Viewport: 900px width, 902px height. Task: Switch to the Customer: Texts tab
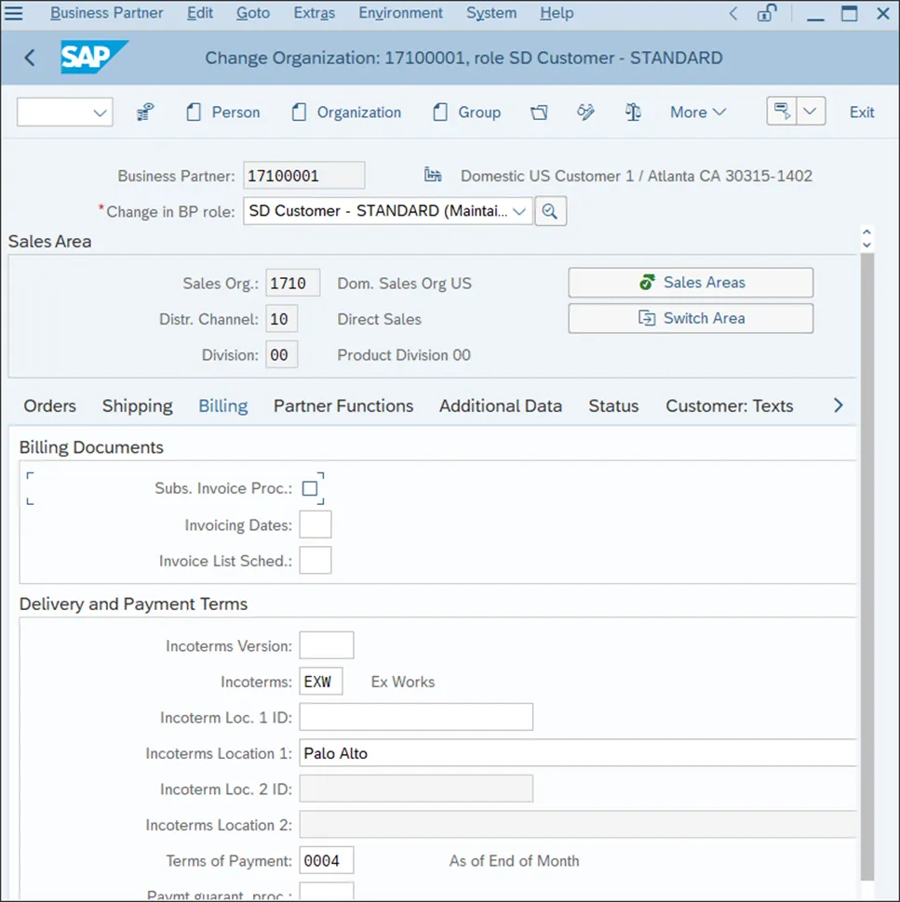point(729,405)
